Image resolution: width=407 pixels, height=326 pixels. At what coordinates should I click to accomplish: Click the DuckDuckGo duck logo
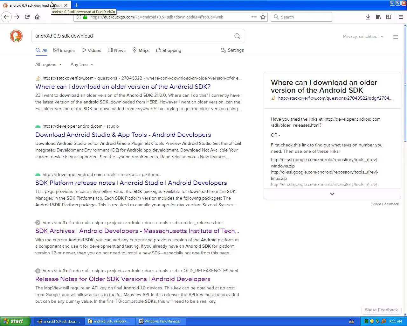[x=16, y=36]
